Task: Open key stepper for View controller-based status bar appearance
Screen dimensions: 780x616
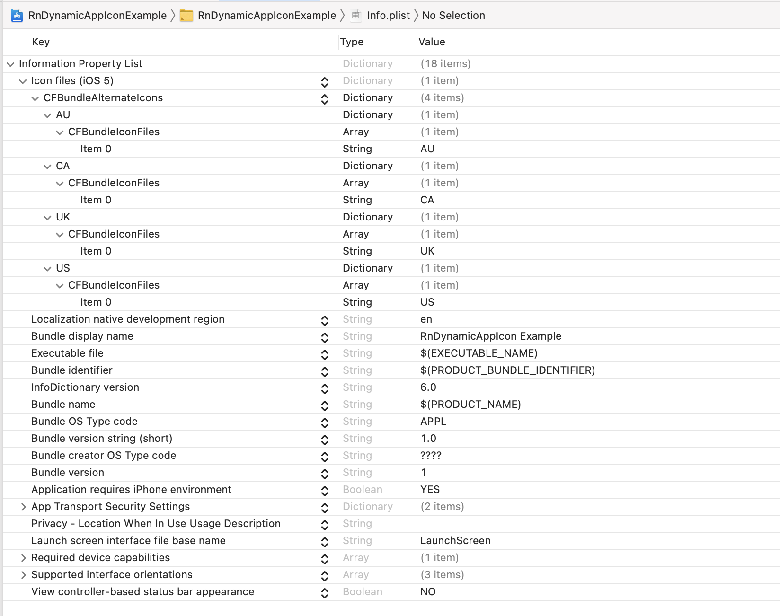Action: tap(325, 592)
